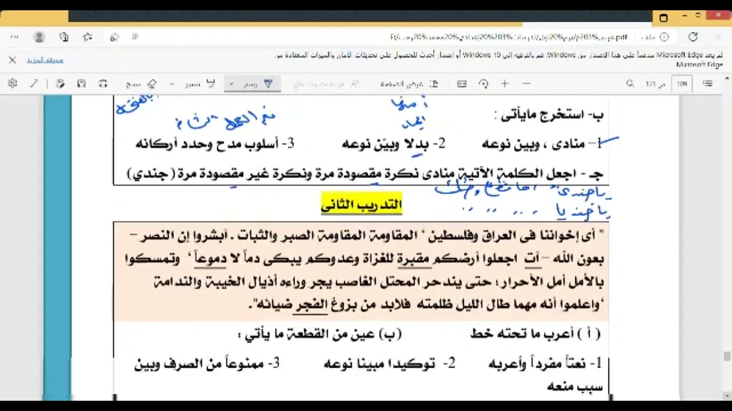Open the Collections icon
The width and height of the screenshot is (732, 411).
pos(64,37)
